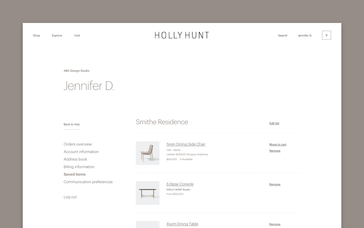Remove the Siren Dining Side Chair
This screenshot has width=364, height=228.
275,151
